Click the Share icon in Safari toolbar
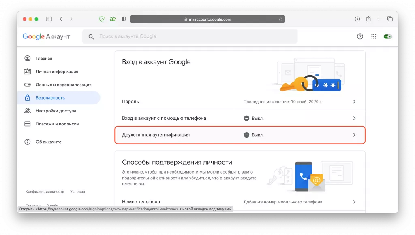The image size is (415, 235). (x=368, y=19)
